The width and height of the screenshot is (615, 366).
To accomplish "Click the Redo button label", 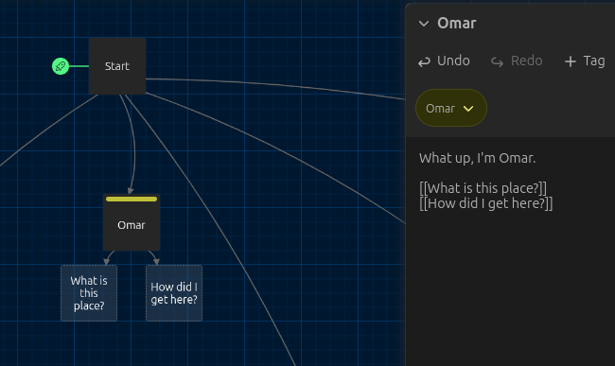I will [527, 61].
